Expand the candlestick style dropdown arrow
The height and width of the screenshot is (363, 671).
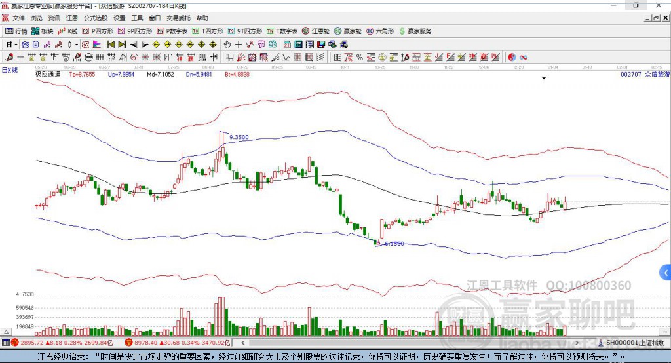tap(77, 45)
